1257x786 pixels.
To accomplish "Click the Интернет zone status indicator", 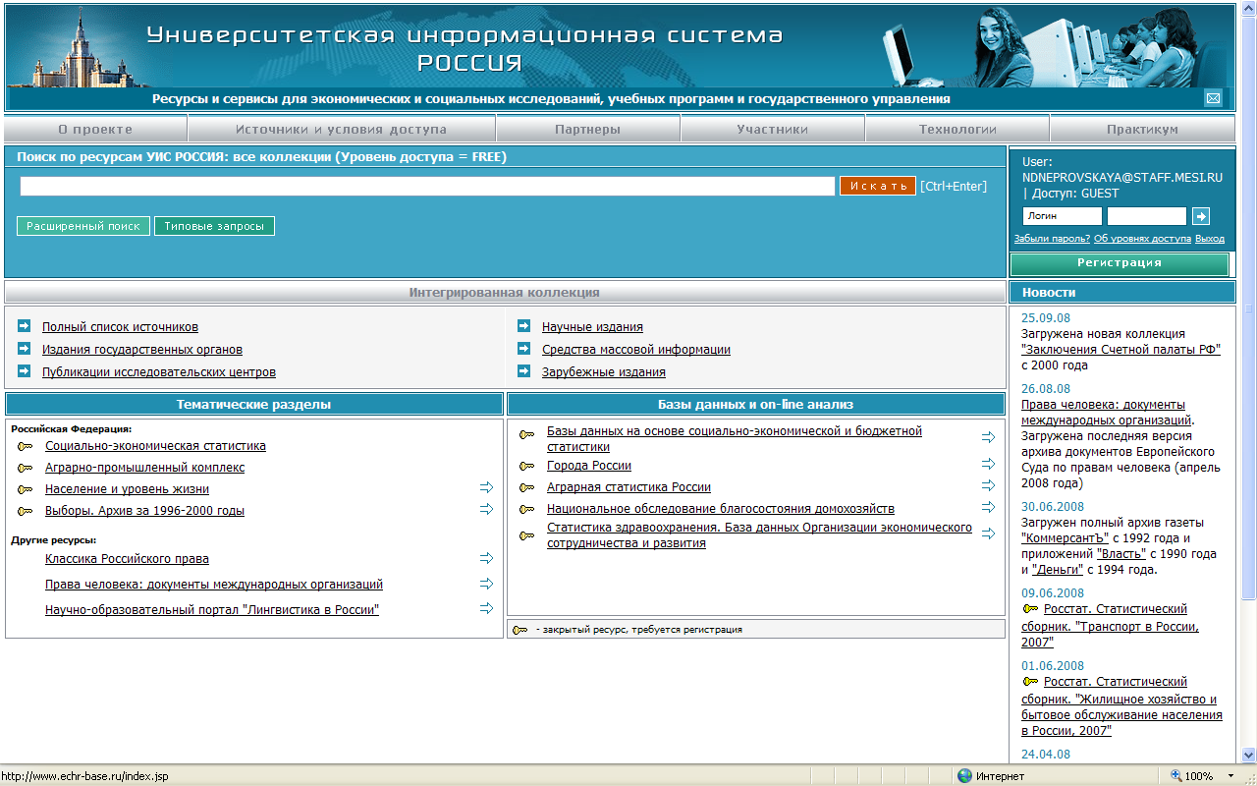I will pyautogui.click(x=992, y=776).
